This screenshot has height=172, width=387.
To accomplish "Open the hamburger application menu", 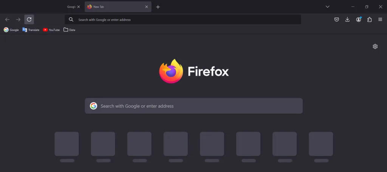I will (380, 20).
